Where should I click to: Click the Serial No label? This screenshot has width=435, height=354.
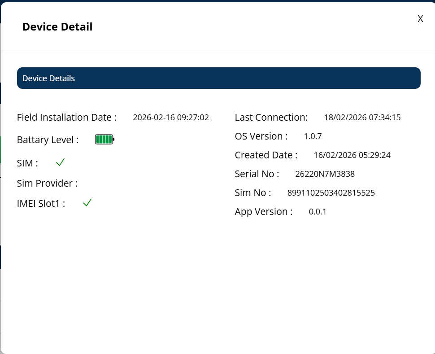[x=257, y=174]
